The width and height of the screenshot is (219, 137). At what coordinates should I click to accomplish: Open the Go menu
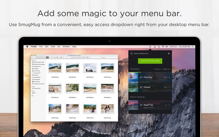pyautogui.click(x=59, y=47)
